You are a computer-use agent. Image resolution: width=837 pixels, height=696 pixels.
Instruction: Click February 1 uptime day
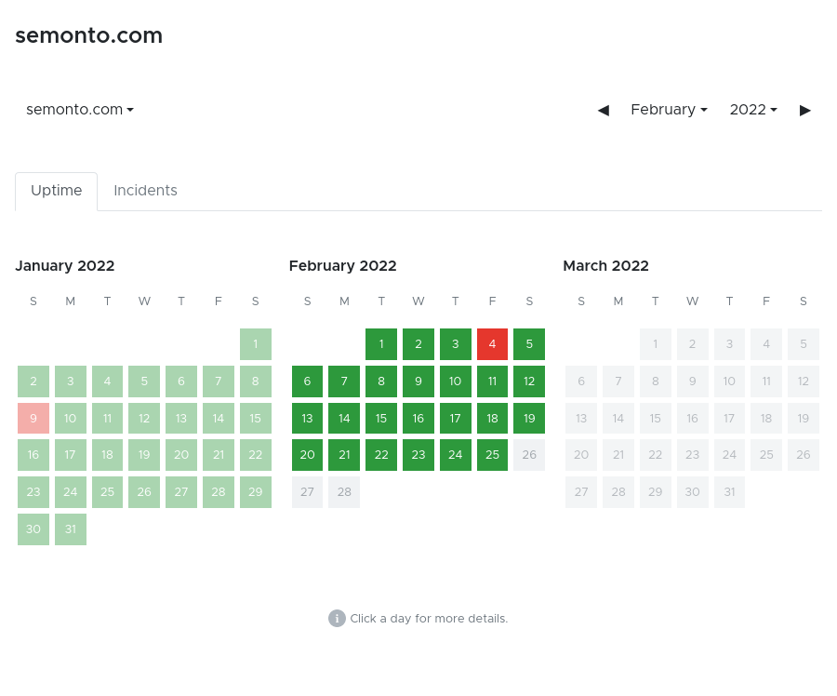click(x=381, y=344)
